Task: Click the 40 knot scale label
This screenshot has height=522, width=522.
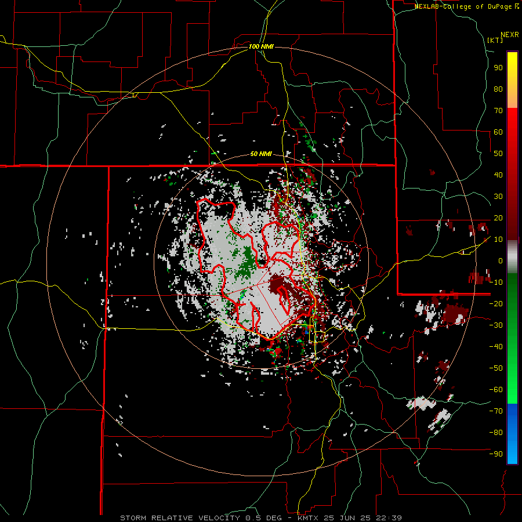Action: click(x=498, y=175)
